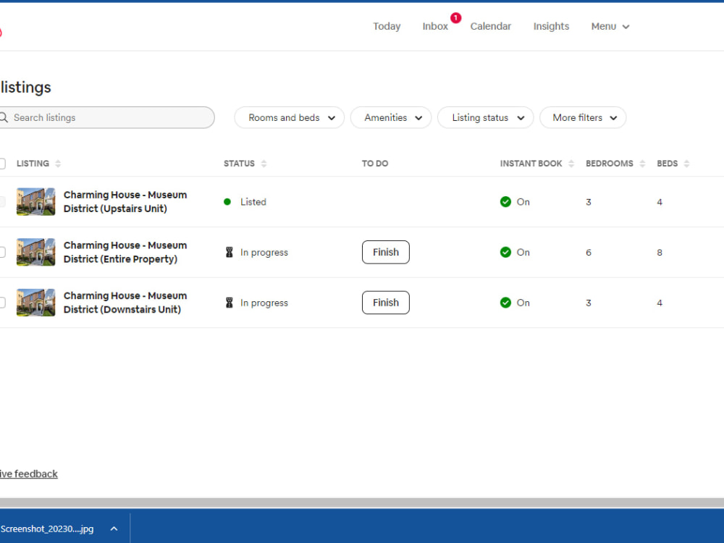724x543 pixels.
Task: Open the More filters dropdown
Action: point(583,118)
